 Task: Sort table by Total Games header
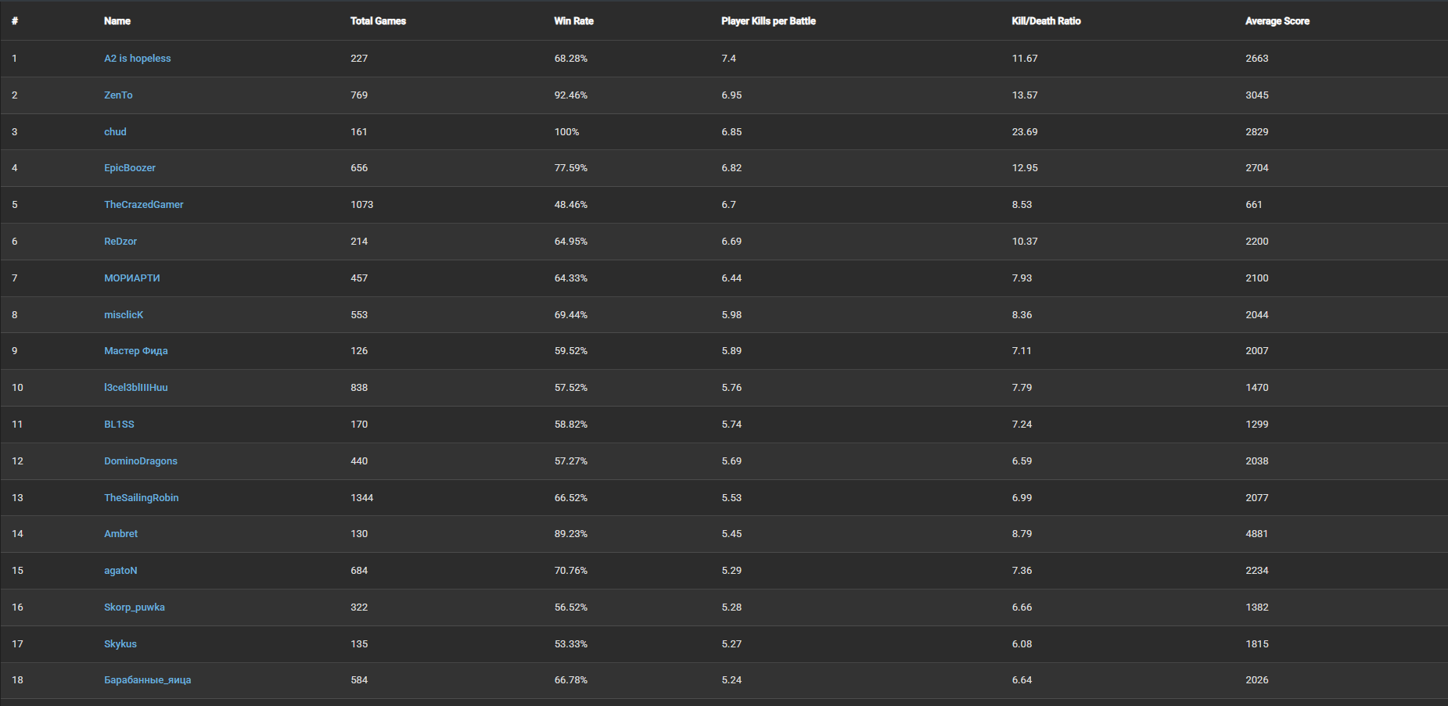pyautogui.click(x=378, y=21)
